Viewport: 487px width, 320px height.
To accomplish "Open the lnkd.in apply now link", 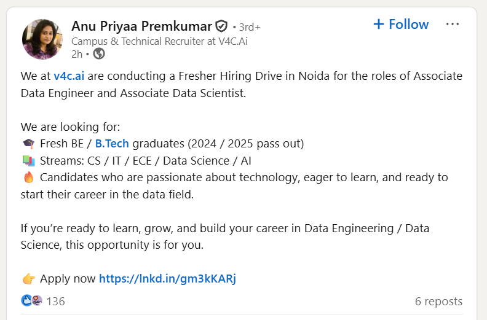I will (x=167, y=279).
